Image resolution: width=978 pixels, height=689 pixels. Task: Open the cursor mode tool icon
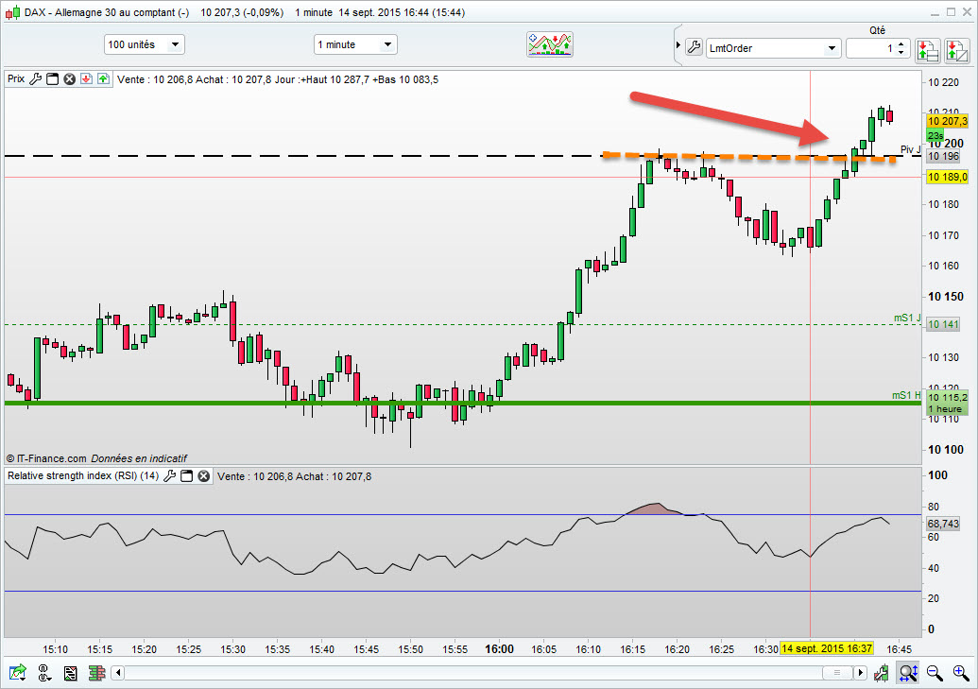click(x=43, y=673)
